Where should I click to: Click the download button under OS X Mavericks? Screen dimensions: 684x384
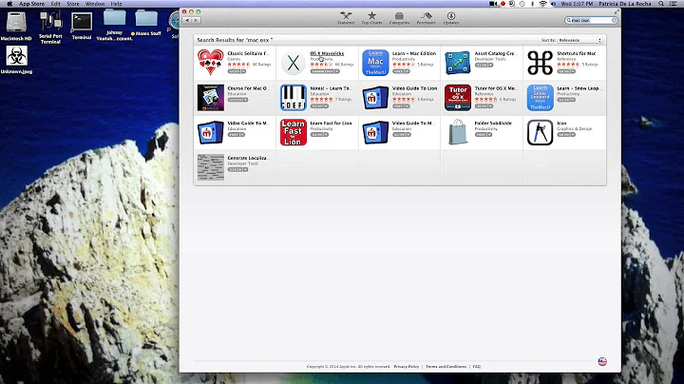[x=325, y=71]
